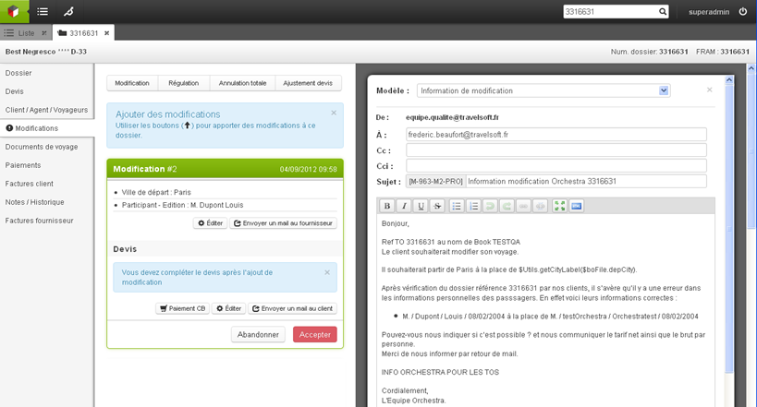
Task: Open the list view icon in top bar
Action: point(43,12)
